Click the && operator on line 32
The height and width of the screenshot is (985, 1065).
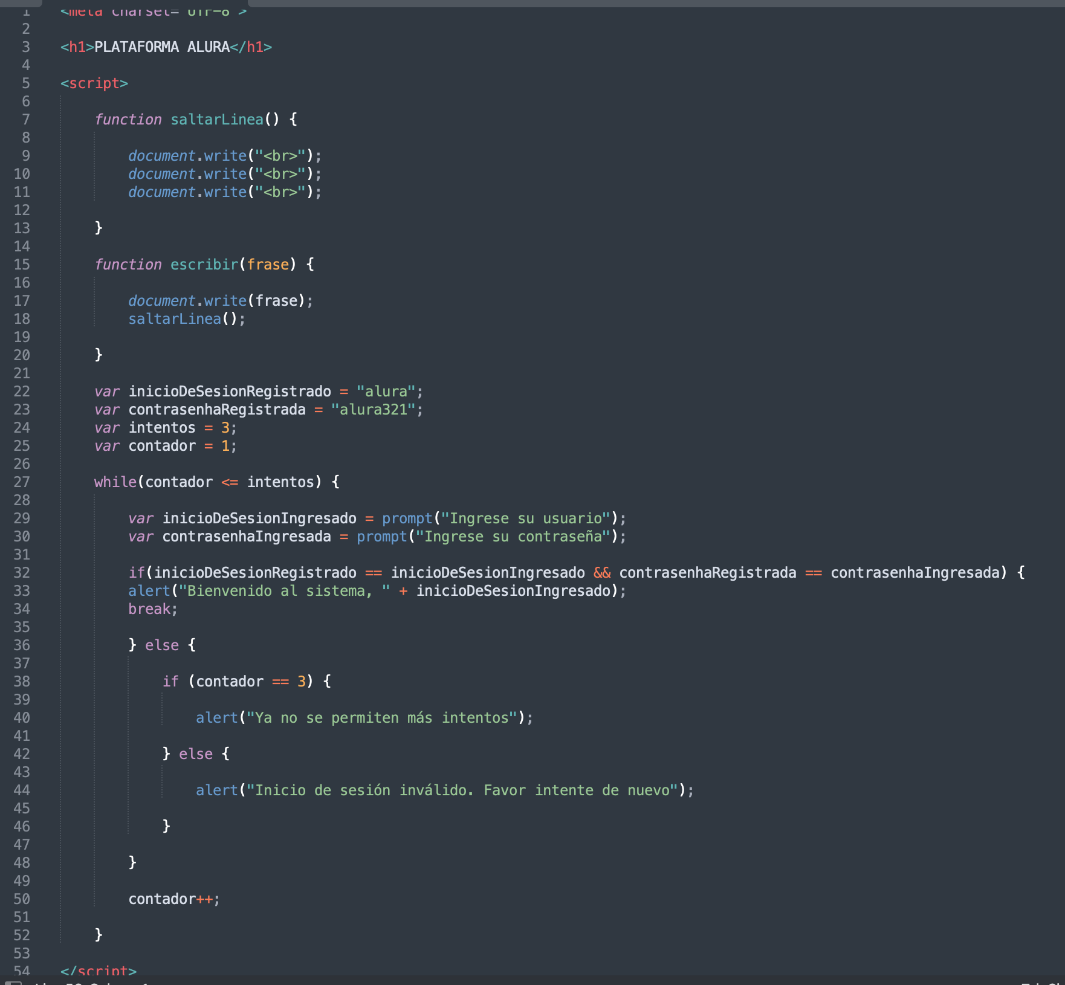[602, 573]
